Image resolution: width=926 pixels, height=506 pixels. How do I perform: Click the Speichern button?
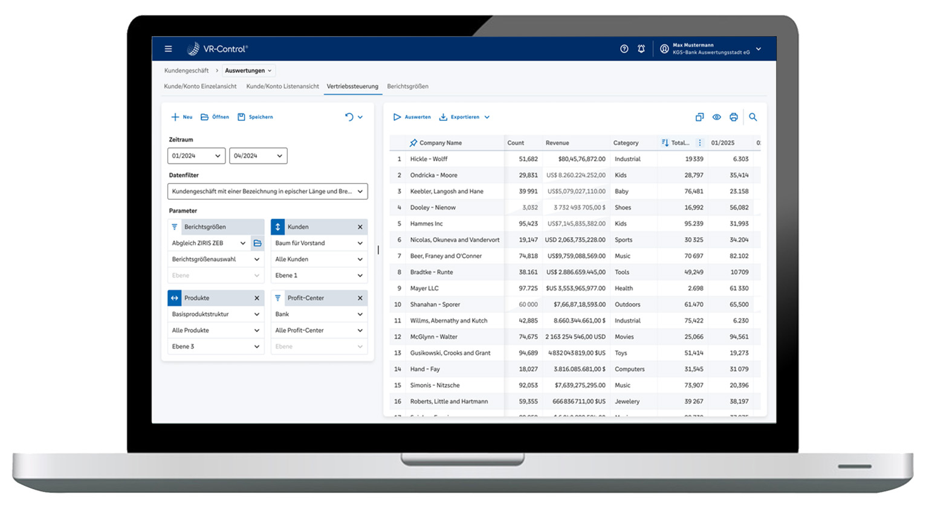point(255,117)
